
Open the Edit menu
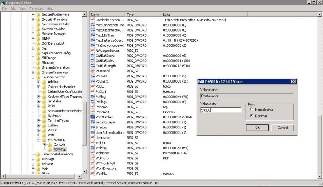coord(13,8)
